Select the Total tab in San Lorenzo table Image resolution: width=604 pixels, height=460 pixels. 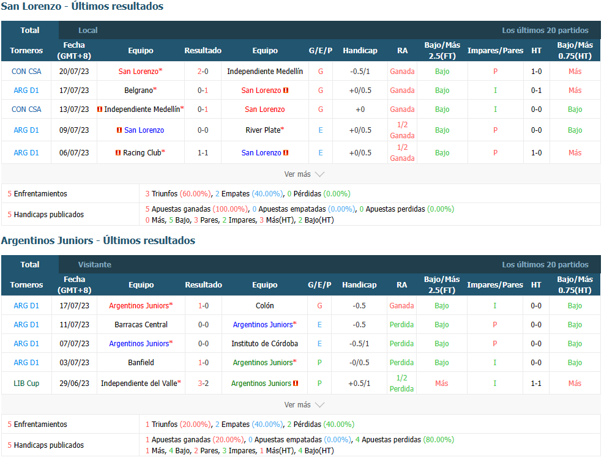29,30
